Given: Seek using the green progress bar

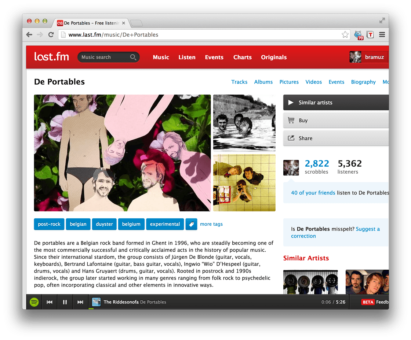Looking at the screenshot, I should tap(91, 308).
